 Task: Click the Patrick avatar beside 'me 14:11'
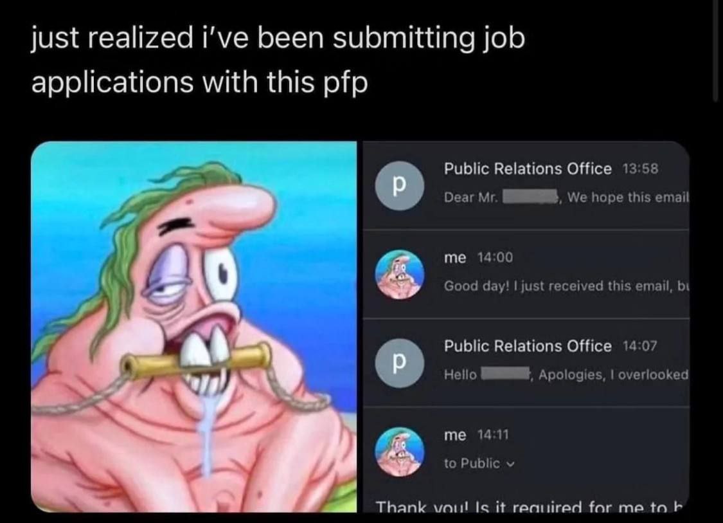(399, 452)
